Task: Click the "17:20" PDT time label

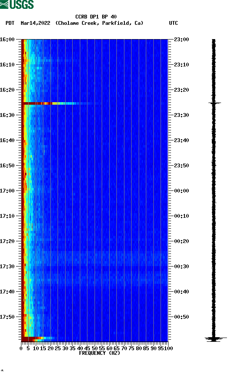Action: (x=7, y=241)
